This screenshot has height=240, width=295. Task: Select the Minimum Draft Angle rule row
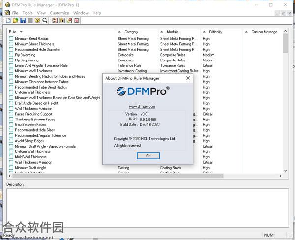click(x=30, y=168)
